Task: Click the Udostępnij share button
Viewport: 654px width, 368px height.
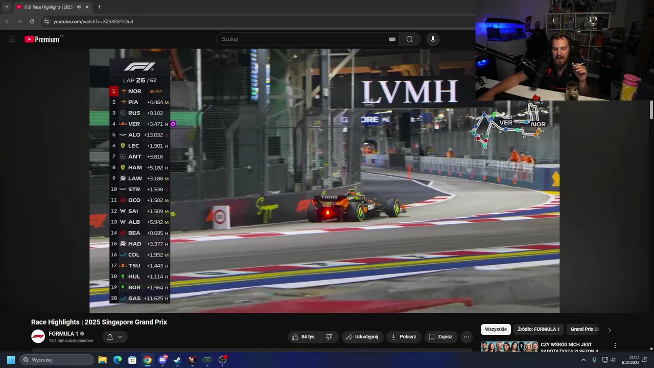Action: coord(362,337)
